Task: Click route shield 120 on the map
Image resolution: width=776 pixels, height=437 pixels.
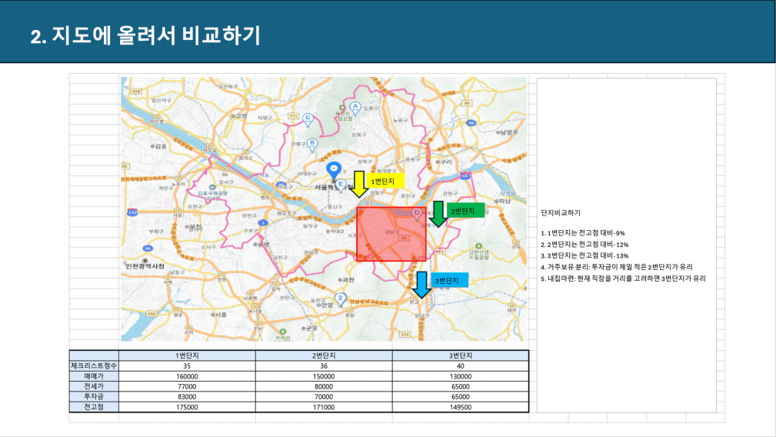Action: (x=132, y=212)
